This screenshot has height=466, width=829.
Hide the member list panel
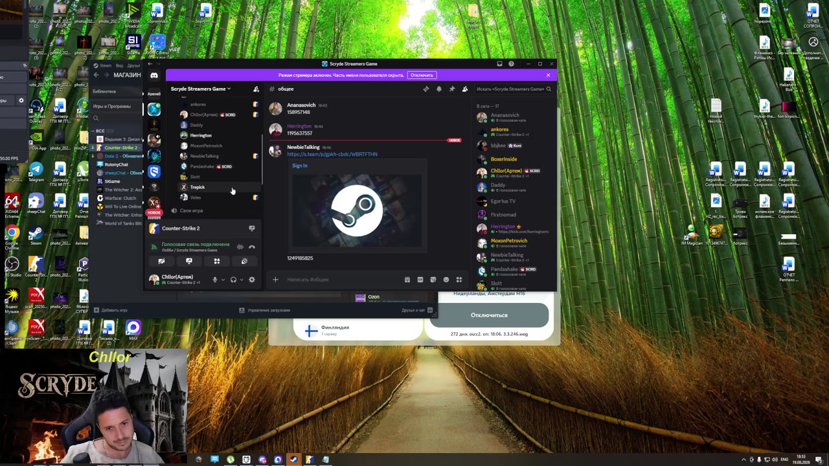point(465,89)
